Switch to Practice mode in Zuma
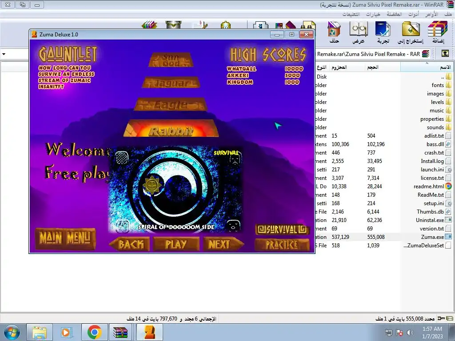Image resolution: width=455 pixels, height=341 pixels. (x=282, y=245)
